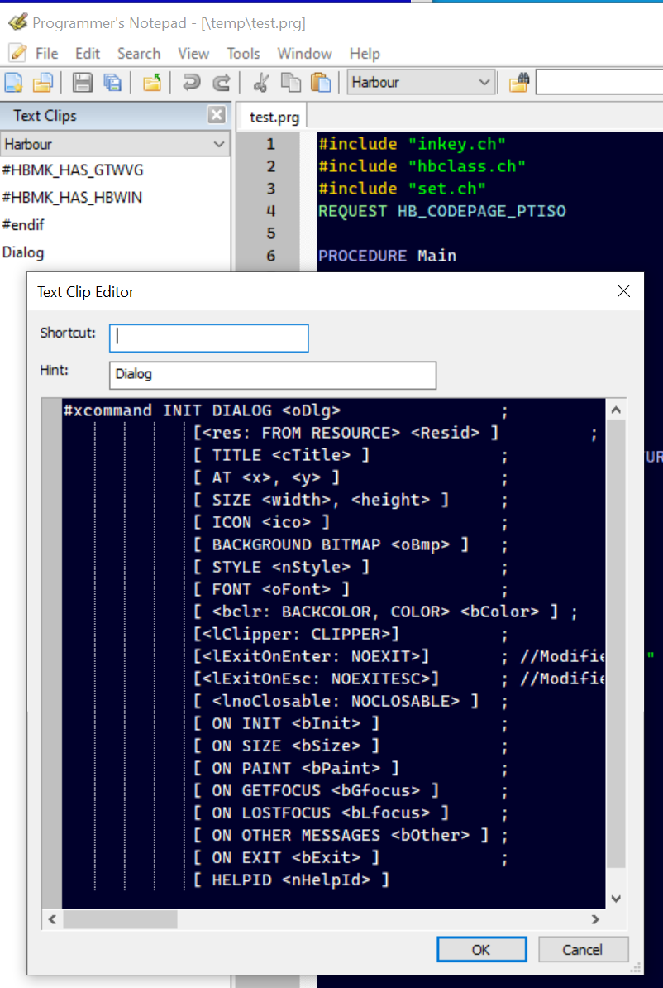The image size is (663, 988).
Task: Click the line #include "set.ch"
Action: coord(403,189)
